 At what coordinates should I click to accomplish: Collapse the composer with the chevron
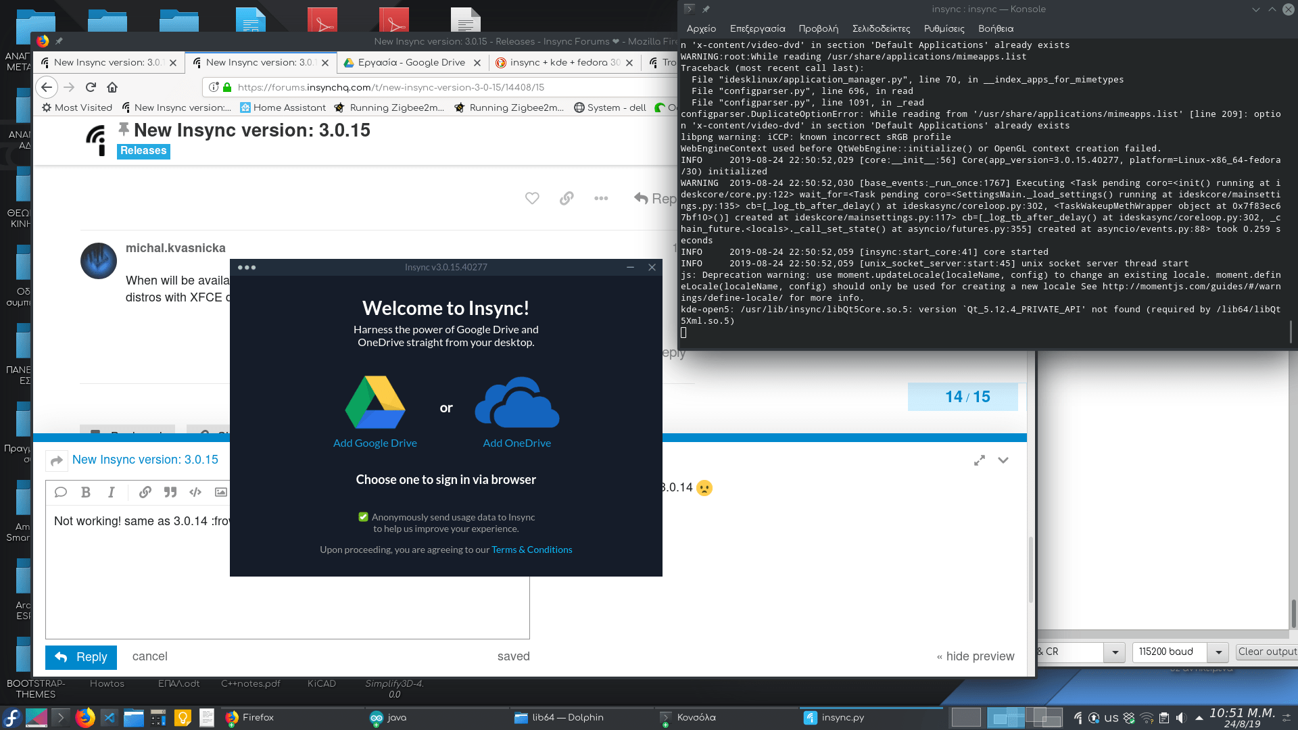(x=1003, y=460)
